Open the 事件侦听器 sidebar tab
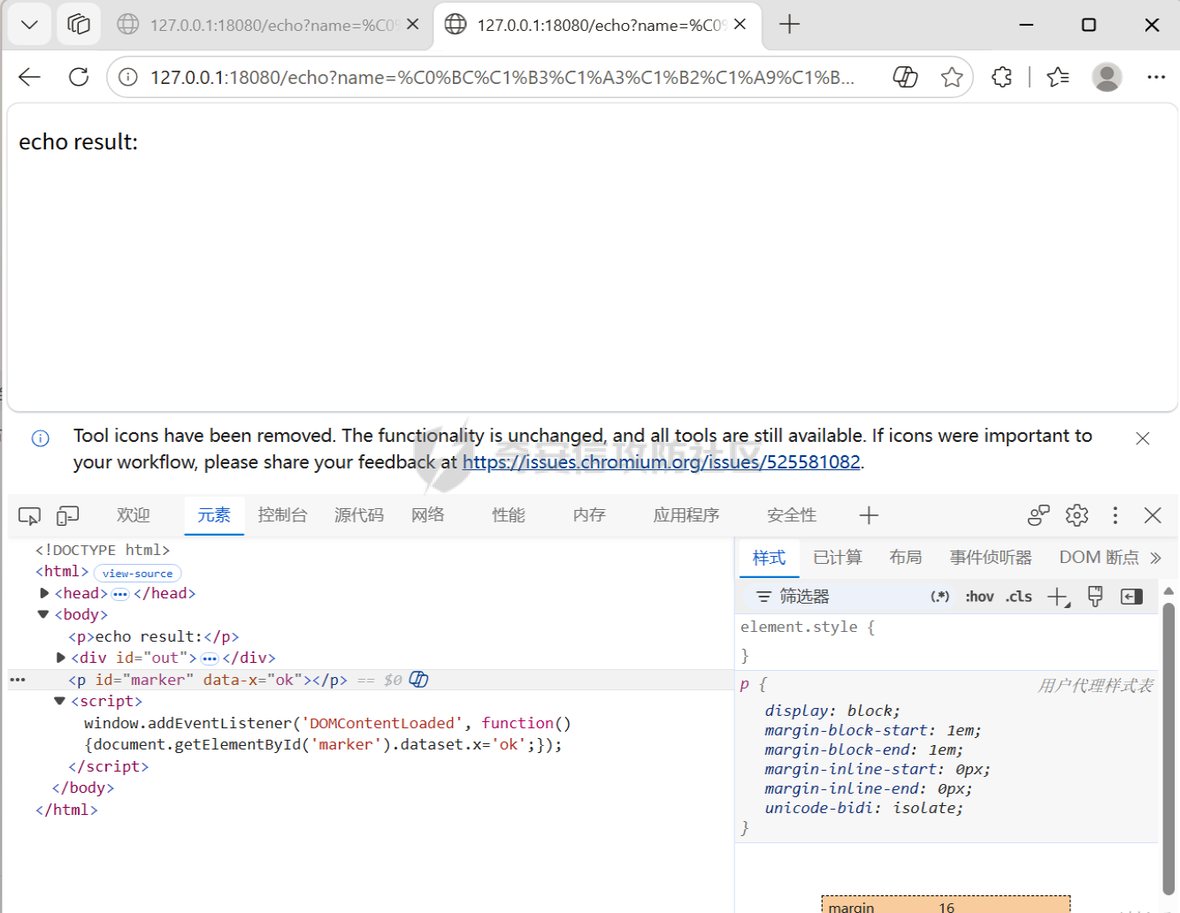The height and width of the screenshot is (913, 1180). pyautogui.click(x=991, y=558)
